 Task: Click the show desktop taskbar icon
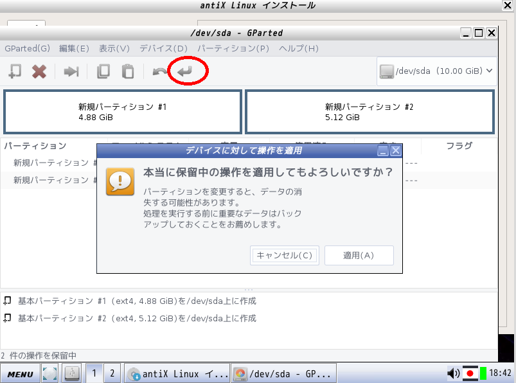click(x=49, y=374)
